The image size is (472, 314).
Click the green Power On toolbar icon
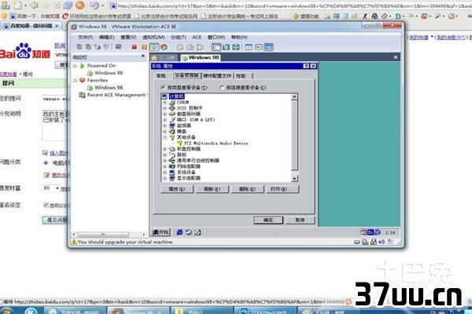click(154, 47)
